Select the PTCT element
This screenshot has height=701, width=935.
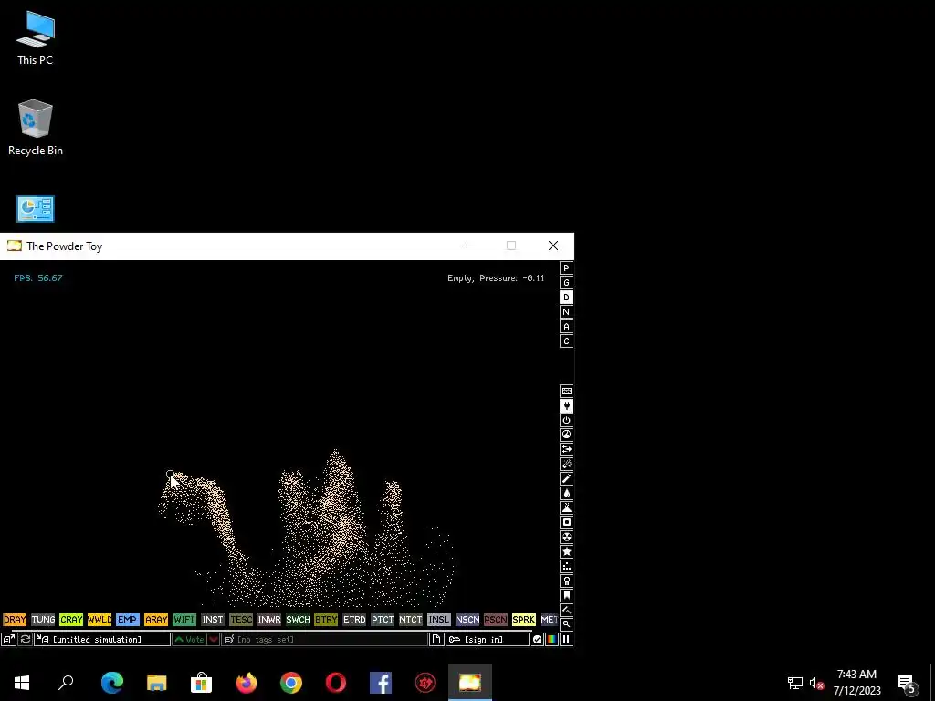point(383,620)
